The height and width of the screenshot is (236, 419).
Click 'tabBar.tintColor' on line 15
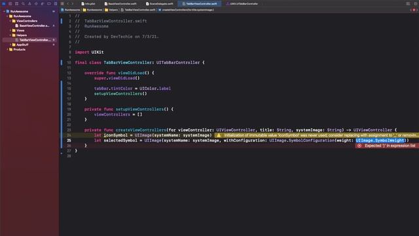pyautogui.click(x=113, y=88)
